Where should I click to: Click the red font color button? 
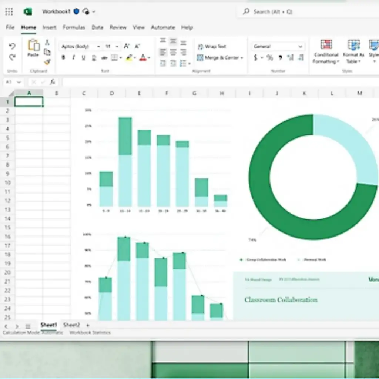(143, 58)
